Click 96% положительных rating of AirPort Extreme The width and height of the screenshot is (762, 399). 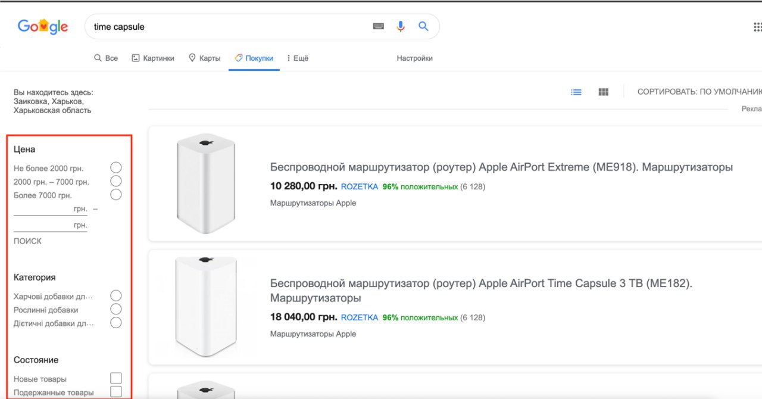(420, 186)
